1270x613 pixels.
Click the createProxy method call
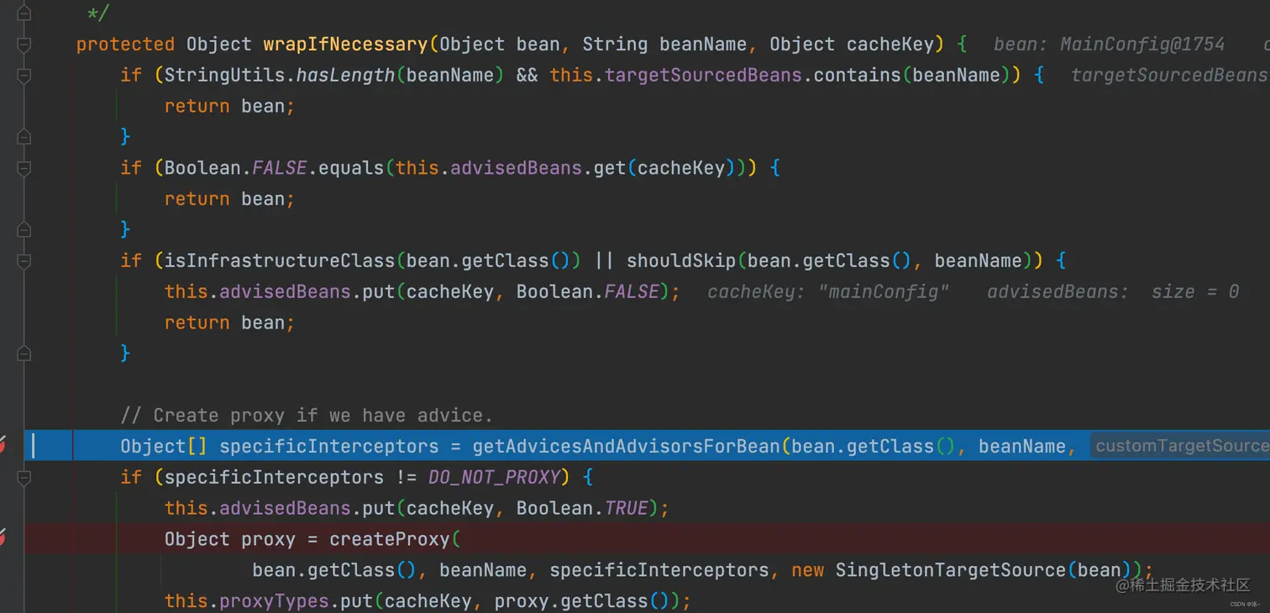[389, 539]
